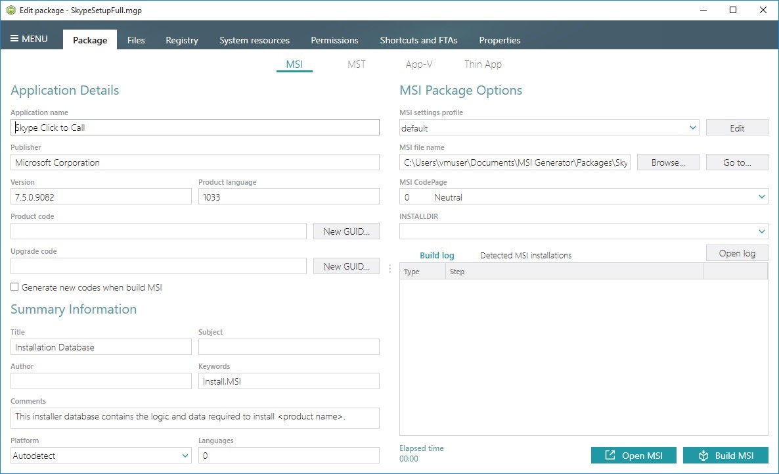The image size is (779, 474).
Task: Click the Upgrade code field
Action: click(x=158, y=266)
